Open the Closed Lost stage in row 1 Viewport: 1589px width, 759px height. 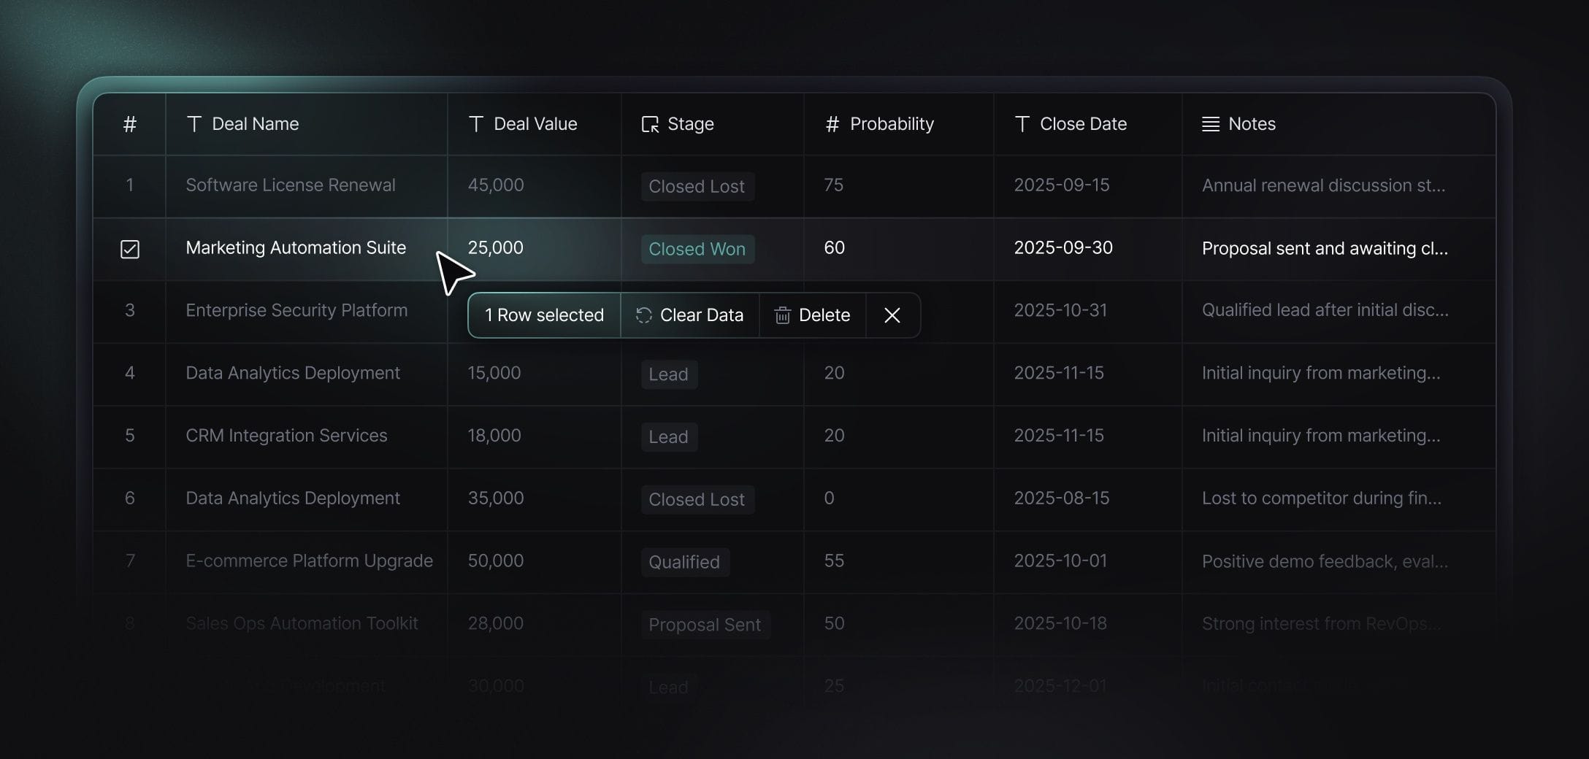point(697,186)
